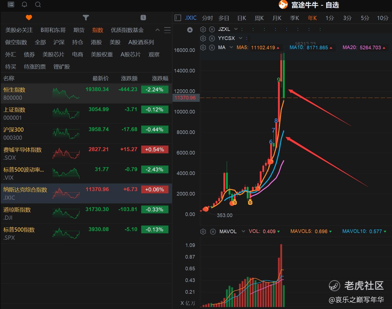Viewport: 392px width, 309px height.
Task: Remove the MAVOL indicator
Action: coord(213,232)
